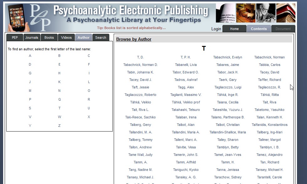307x184 pixels.
Task: Switch to the Journals tab
Action: point(32,37)
